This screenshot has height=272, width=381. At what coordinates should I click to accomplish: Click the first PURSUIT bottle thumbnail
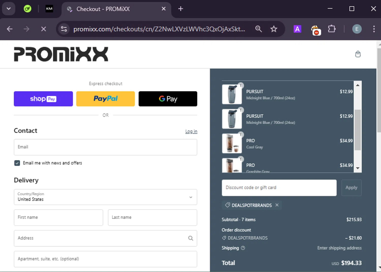click(x=232, y=94)
